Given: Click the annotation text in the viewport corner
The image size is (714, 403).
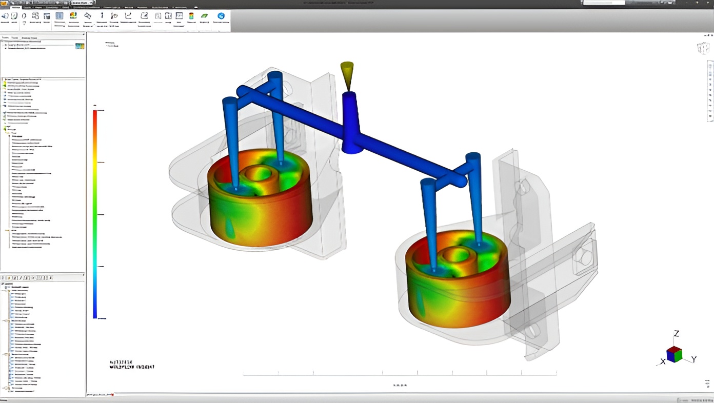Looking at the screenshot, I should pyautogui.click(x=131, y=365).
